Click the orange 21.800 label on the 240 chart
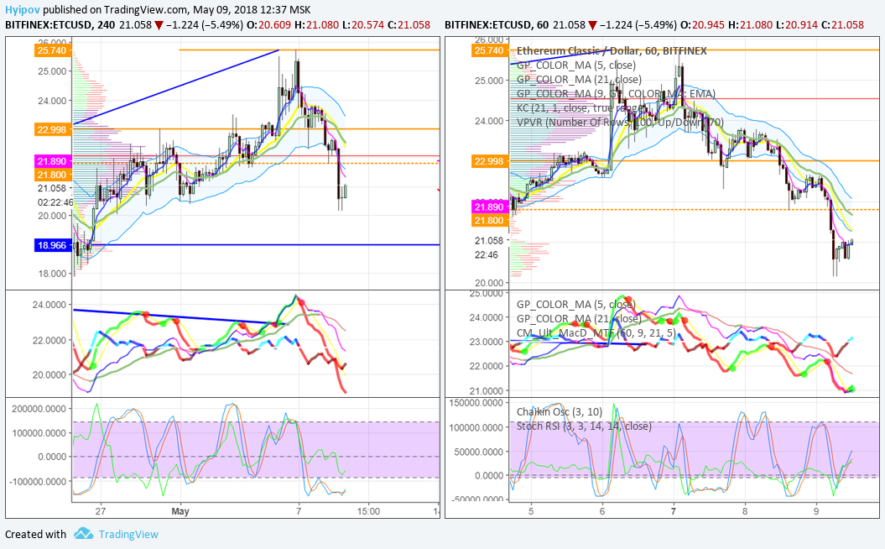Viewport: 885px width, 549px height. tap(52, 175)
